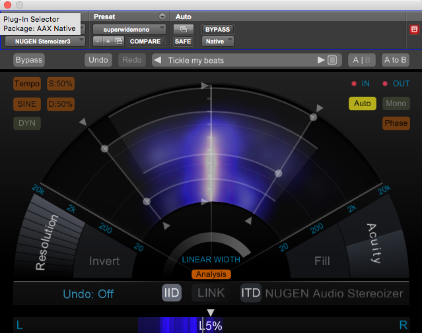Open the superwidemono preset dropdown

pos(129,29)
